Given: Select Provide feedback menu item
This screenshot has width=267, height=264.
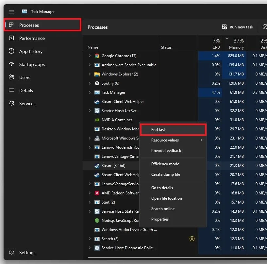Looking at the screenshot, I should click(x=173, y=151).
